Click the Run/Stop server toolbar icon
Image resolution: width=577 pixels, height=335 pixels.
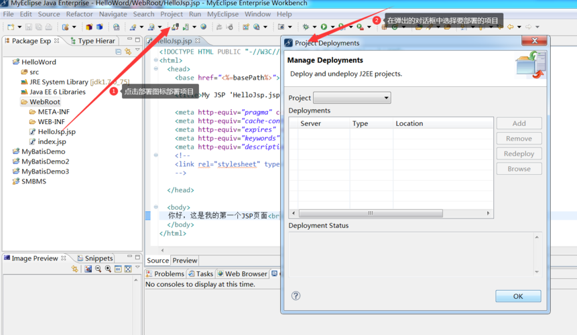(x=186, y=27)
